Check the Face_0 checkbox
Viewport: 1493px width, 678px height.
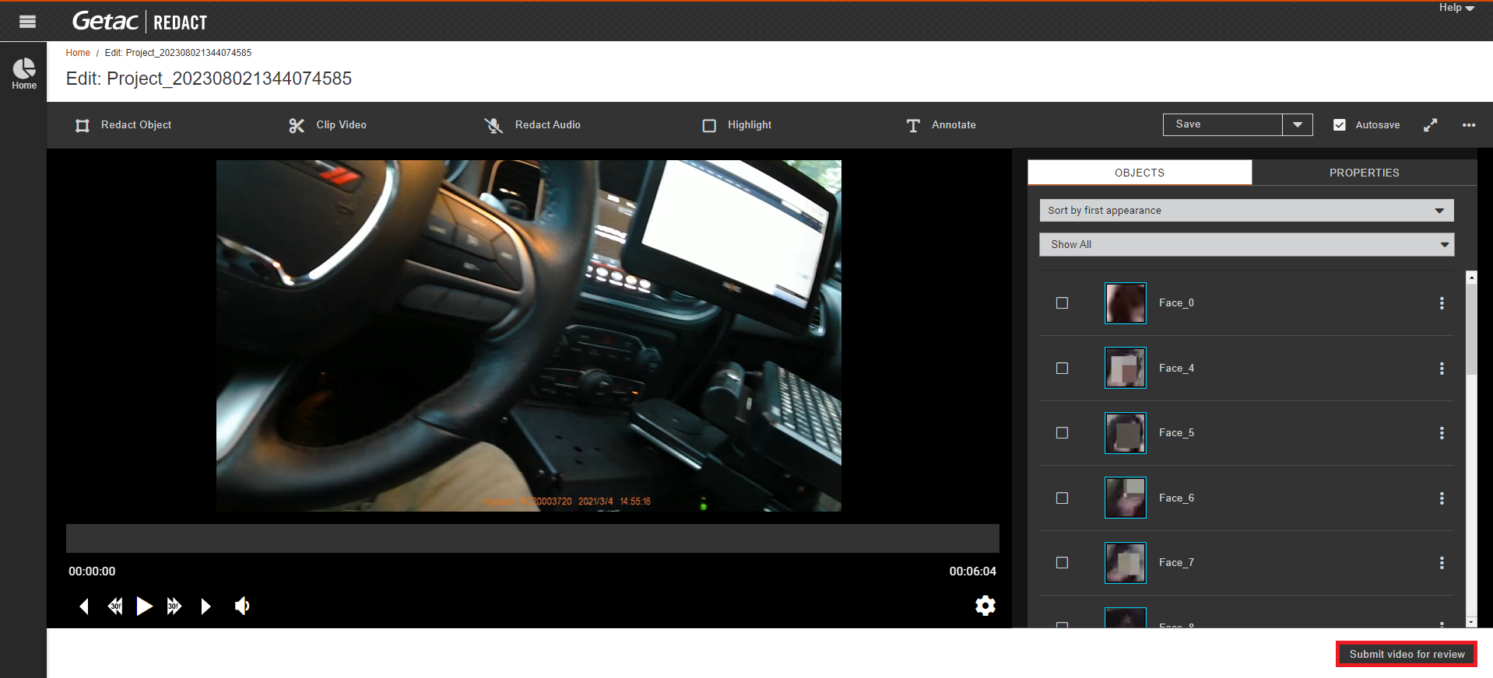point(1062,303)
